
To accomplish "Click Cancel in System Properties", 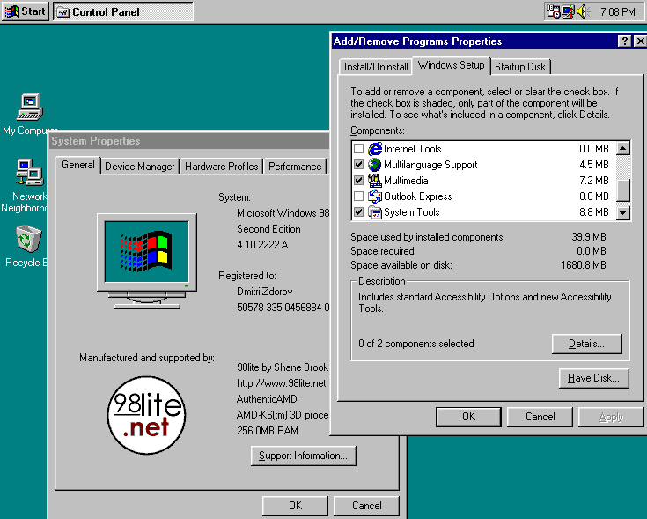I will [366, 506].
